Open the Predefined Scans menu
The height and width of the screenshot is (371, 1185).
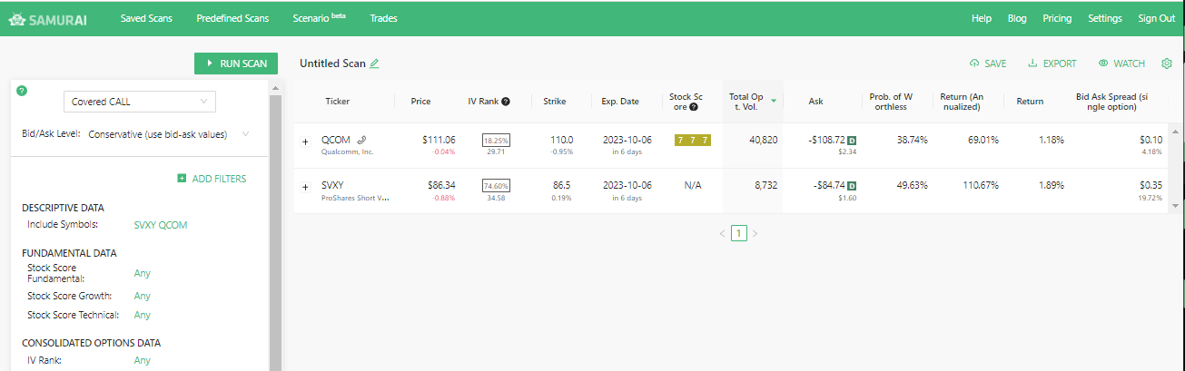pos(232,18)
